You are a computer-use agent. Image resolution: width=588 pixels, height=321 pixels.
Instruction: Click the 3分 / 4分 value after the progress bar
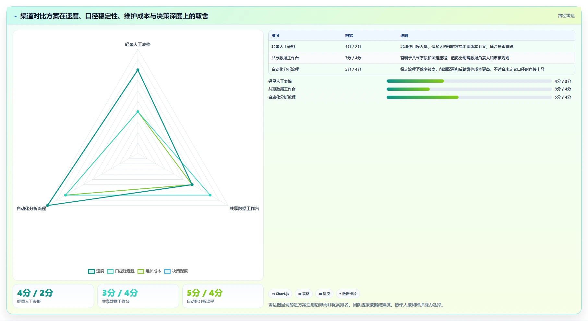tap(563, 89)
